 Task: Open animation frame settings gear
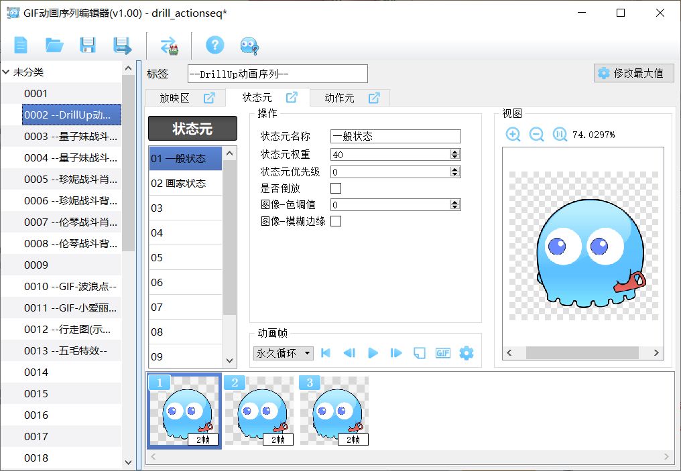coord(467,353)
